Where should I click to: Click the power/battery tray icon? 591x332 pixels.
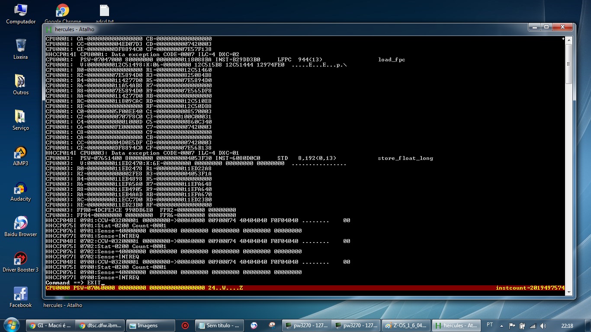click(522, 326)
